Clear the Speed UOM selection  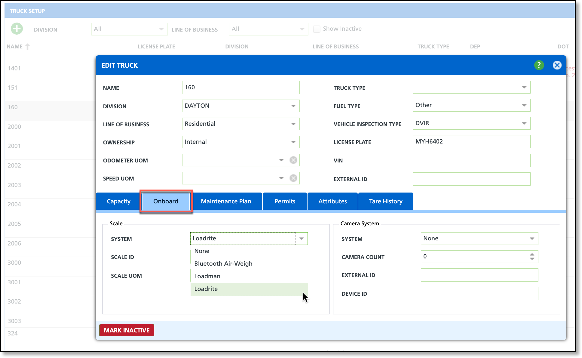(x=293, y=178)
